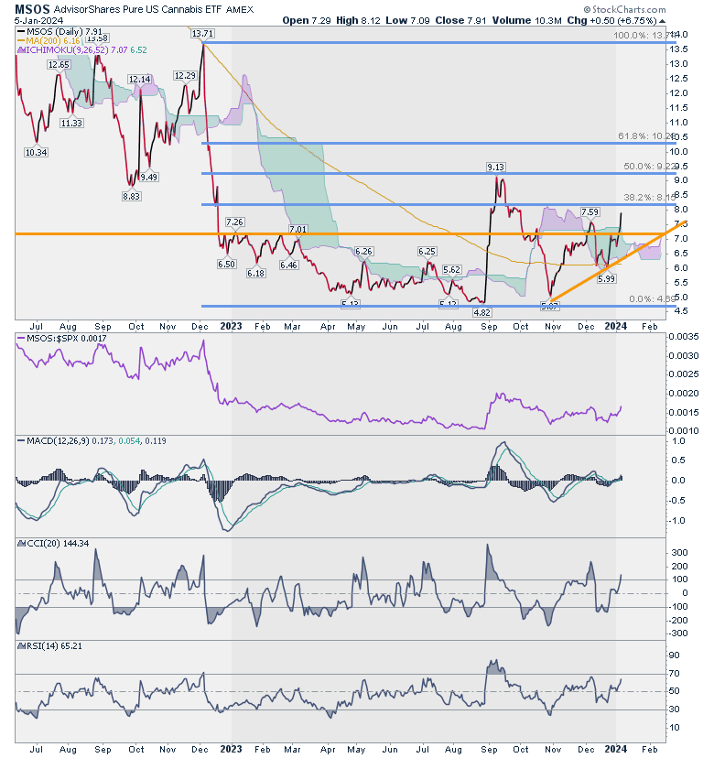The height and width of the screenshot is (758, 714).
Task: Click the 5.62 price label
Action: (451, 270)
